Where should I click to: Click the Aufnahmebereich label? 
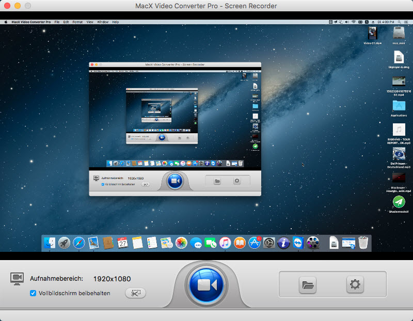(x=56, y=279)
